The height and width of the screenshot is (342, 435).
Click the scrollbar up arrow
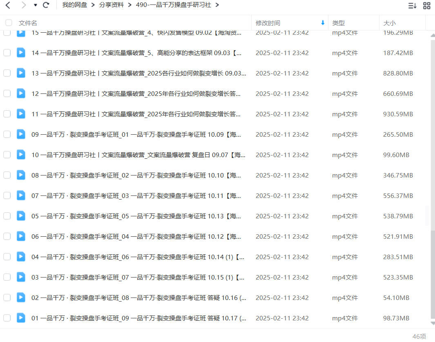[x=433, y=35]
